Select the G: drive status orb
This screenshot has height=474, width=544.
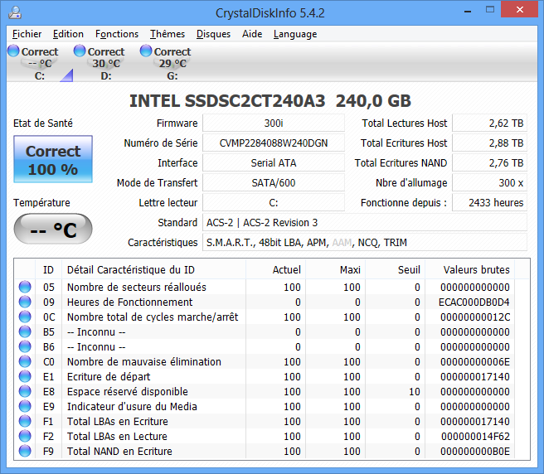click(146, 51)
